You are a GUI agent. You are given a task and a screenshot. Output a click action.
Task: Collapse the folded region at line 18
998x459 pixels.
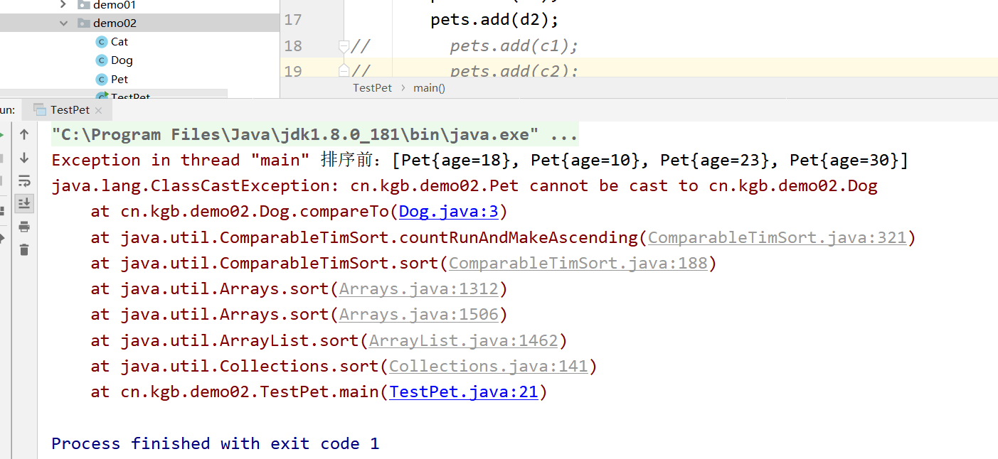tap(344, 45)
